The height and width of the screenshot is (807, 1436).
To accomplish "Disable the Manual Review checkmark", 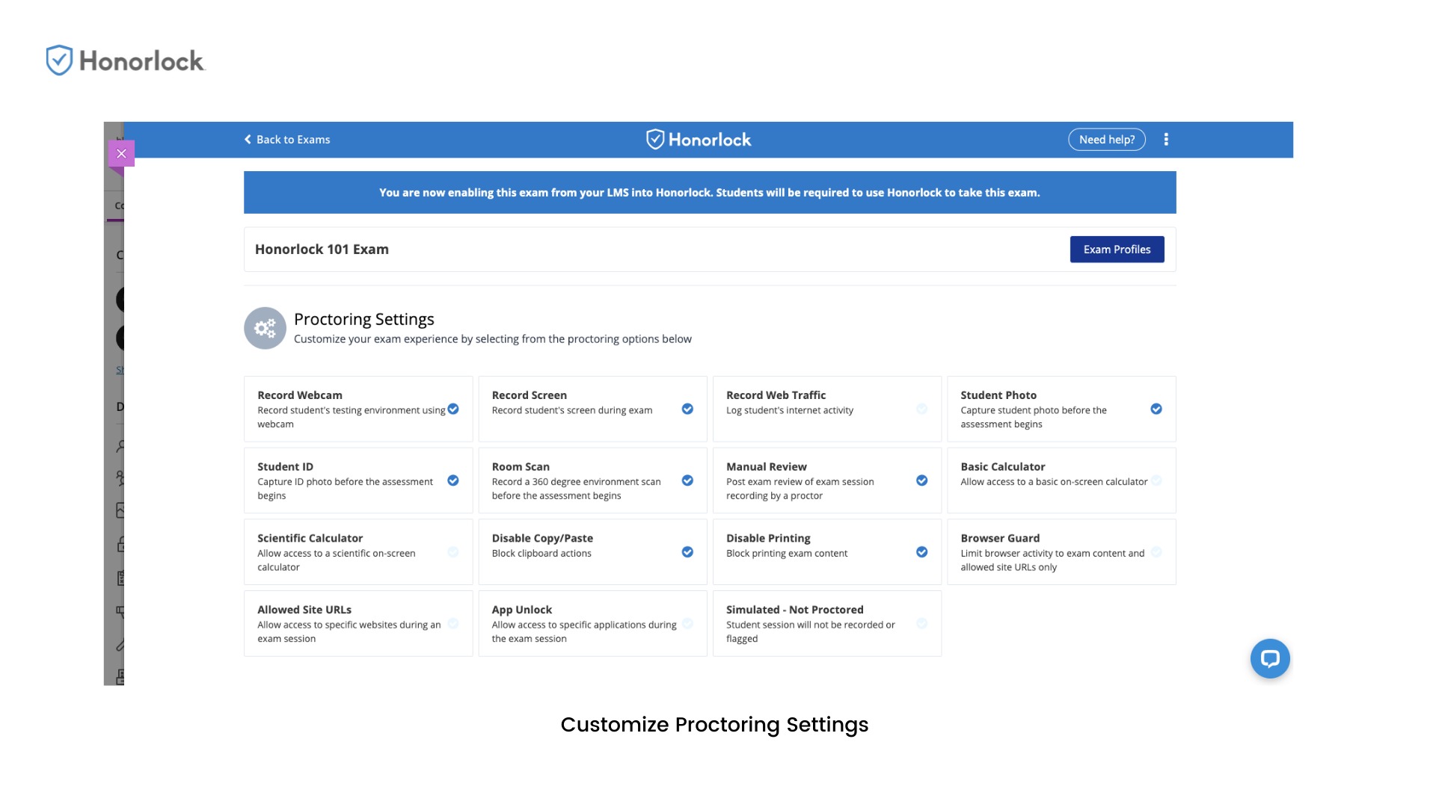I will [921, 480].
